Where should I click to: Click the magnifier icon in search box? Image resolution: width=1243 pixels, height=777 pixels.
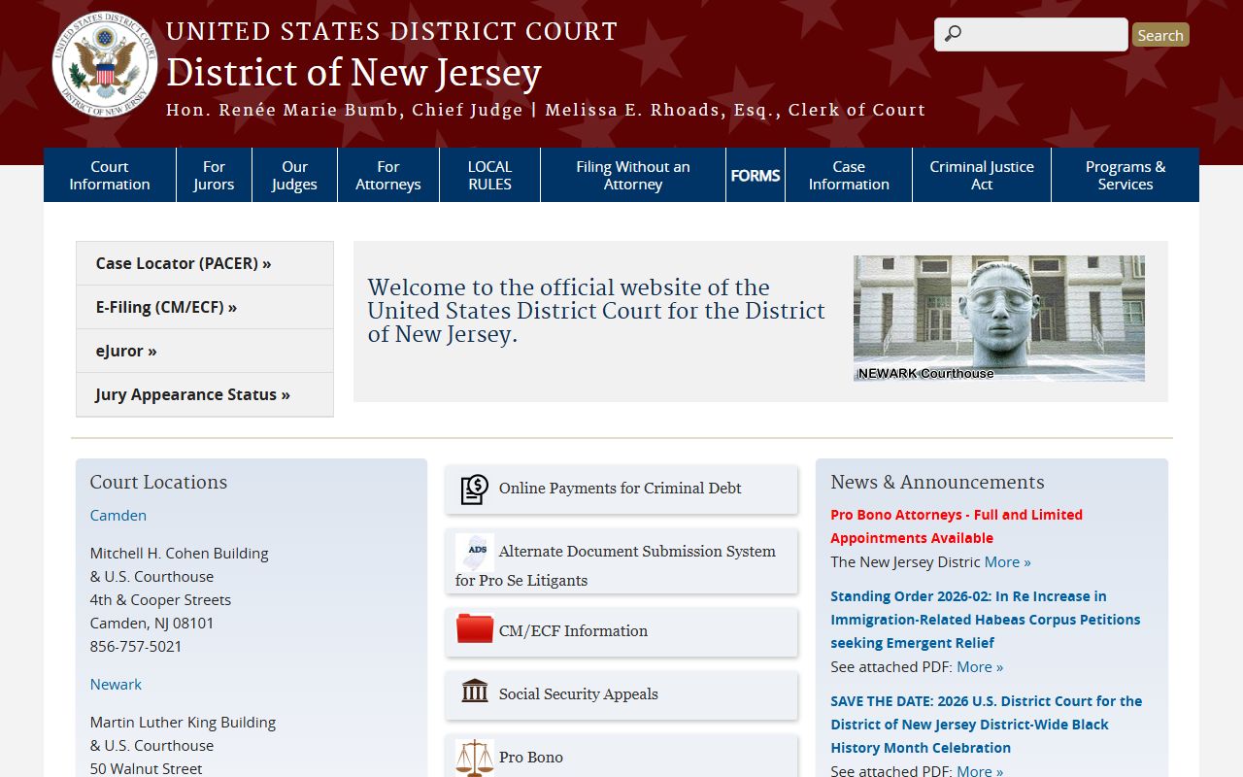pyautogui.click(x=953, y=34)
